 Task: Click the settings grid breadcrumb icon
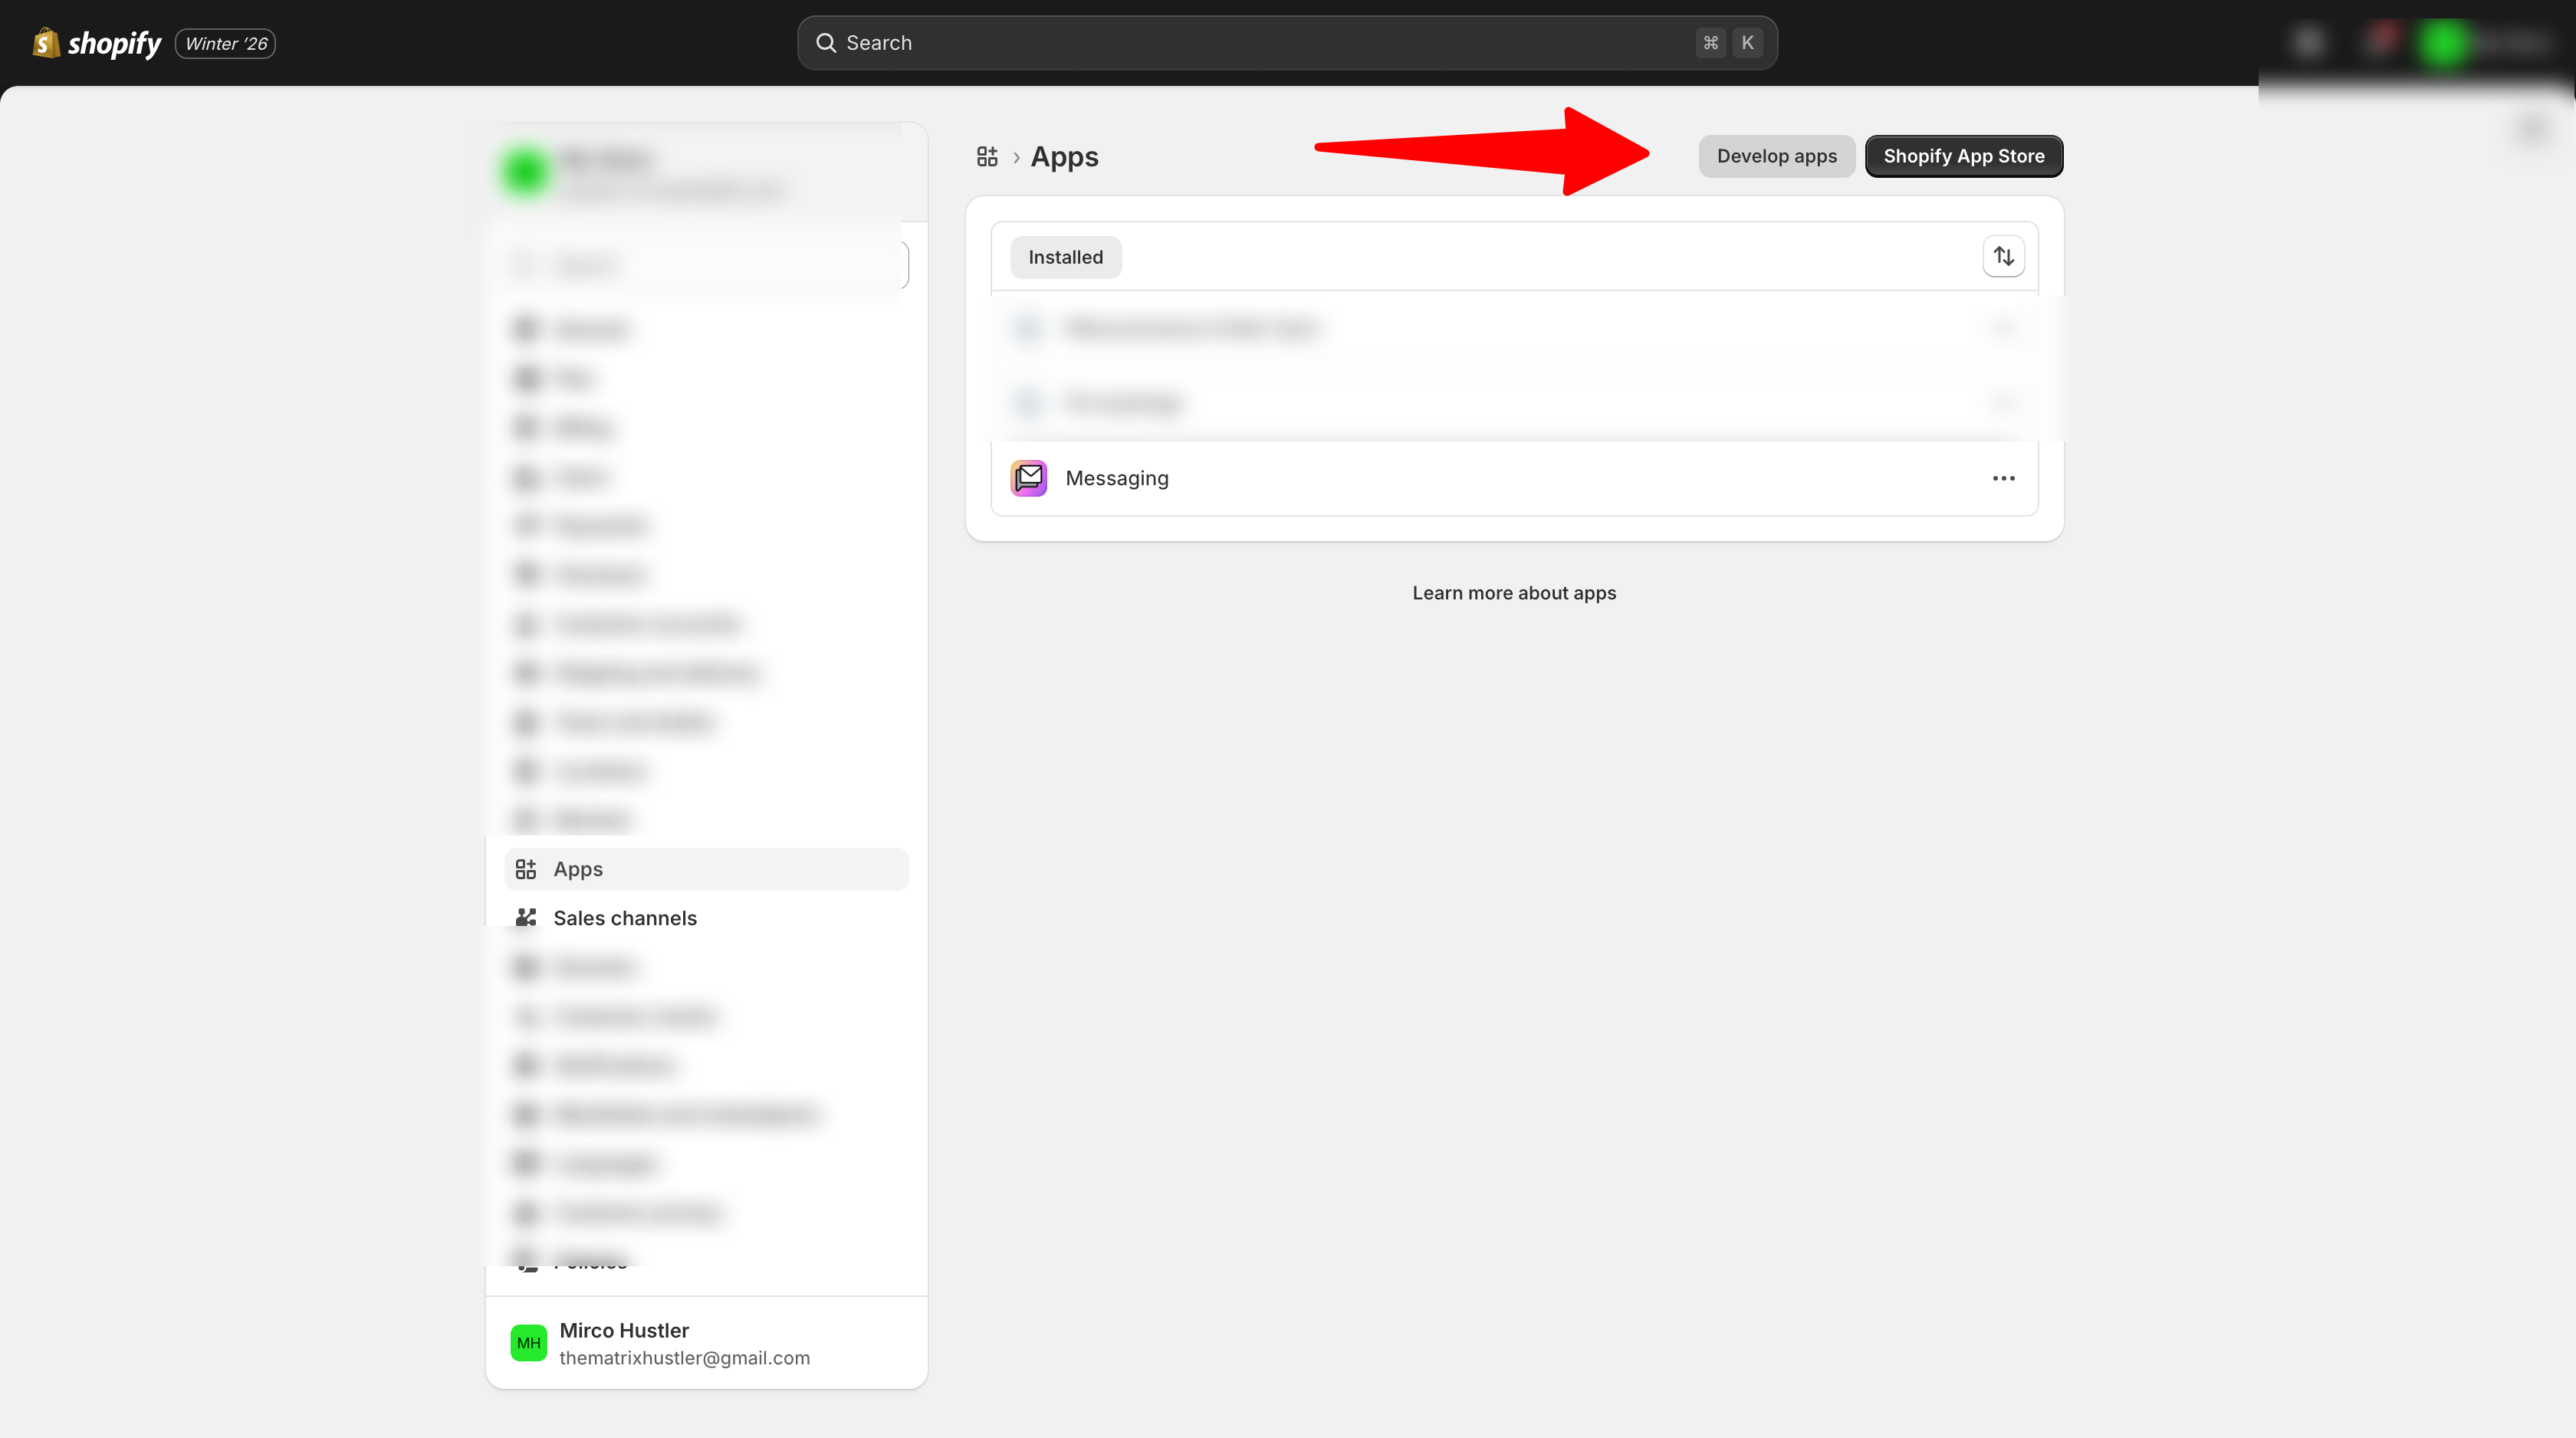(987, 157)
